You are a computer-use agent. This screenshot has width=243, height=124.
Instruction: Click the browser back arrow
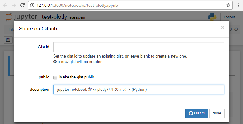pyautogui.click(x=6, y=5)
